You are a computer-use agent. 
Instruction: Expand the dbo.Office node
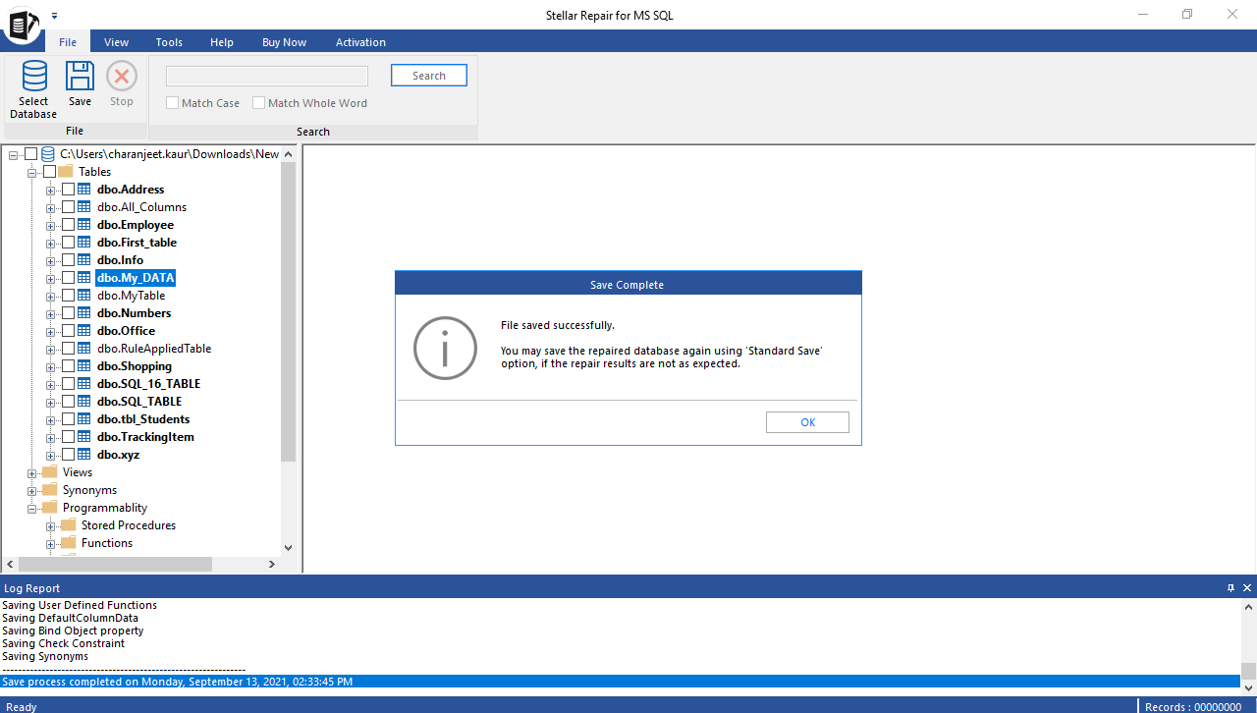tap(51, 331)
